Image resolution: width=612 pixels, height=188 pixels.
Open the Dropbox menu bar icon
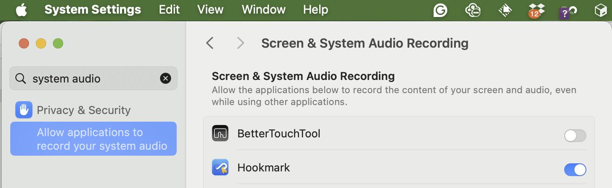(x=537, y=10)
